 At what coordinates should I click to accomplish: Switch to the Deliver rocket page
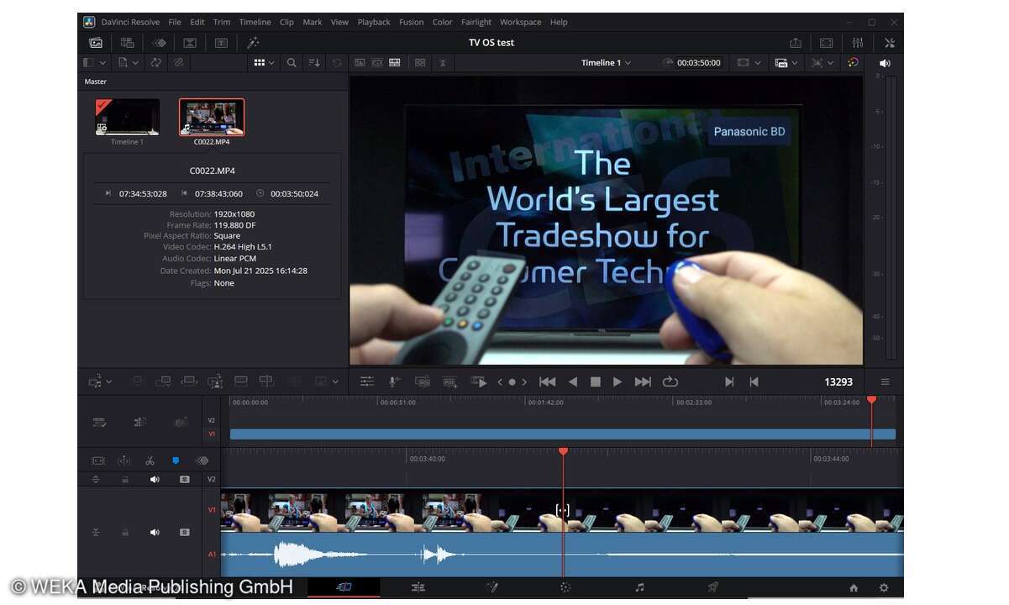coord(713,587)
